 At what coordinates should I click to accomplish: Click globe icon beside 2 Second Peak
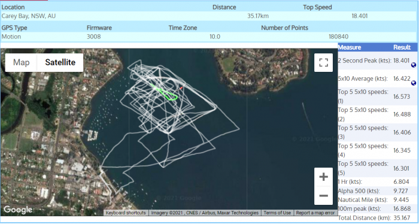coord(414,65)
